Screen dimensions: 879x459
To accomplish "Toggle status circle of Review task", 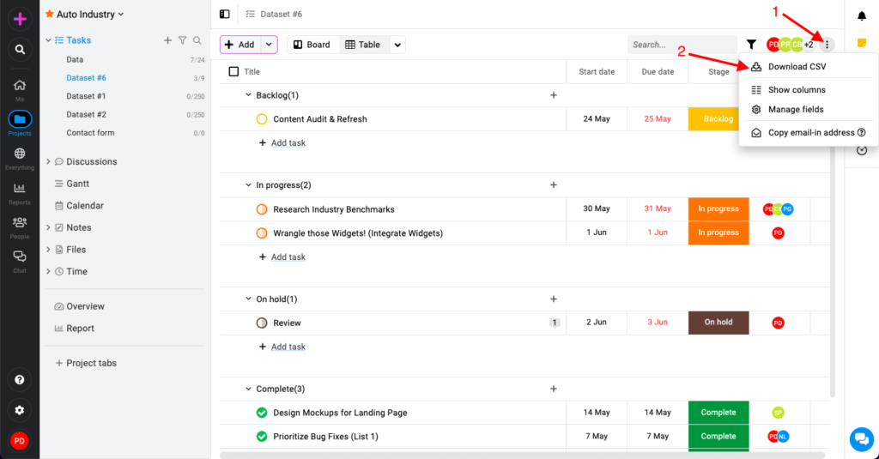I will pyautogui.click(x=262, y=323).
